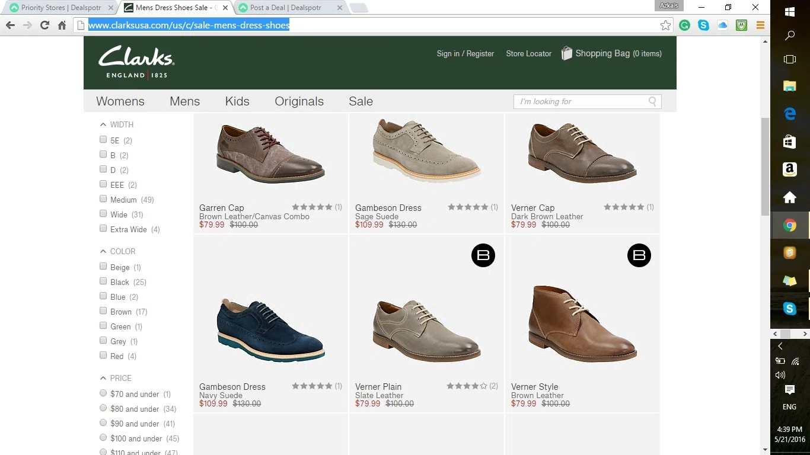Click the Chrome icon in taskbar

[789, 225]
